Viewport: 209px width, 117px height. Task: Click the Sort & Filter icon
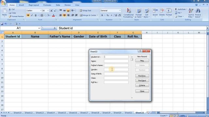click(191, 11)
